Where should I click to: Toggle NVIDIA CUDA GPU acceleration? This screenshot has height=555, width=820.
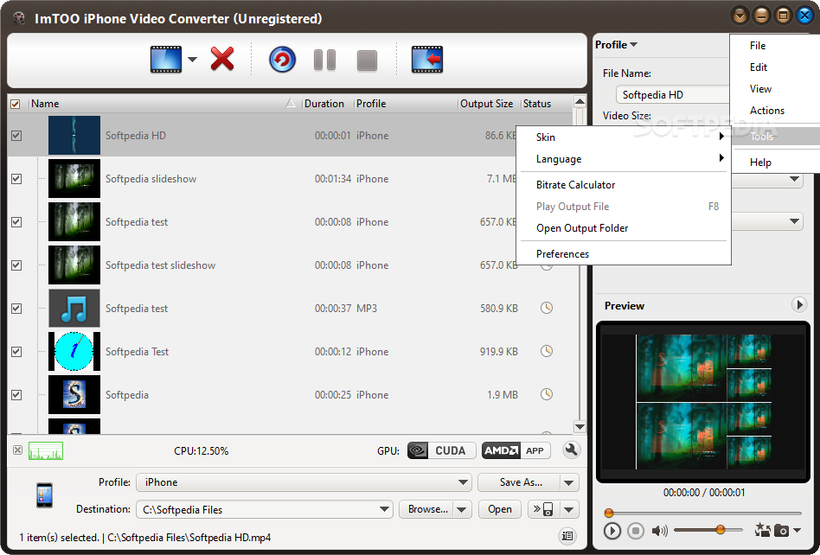point(441,450)
